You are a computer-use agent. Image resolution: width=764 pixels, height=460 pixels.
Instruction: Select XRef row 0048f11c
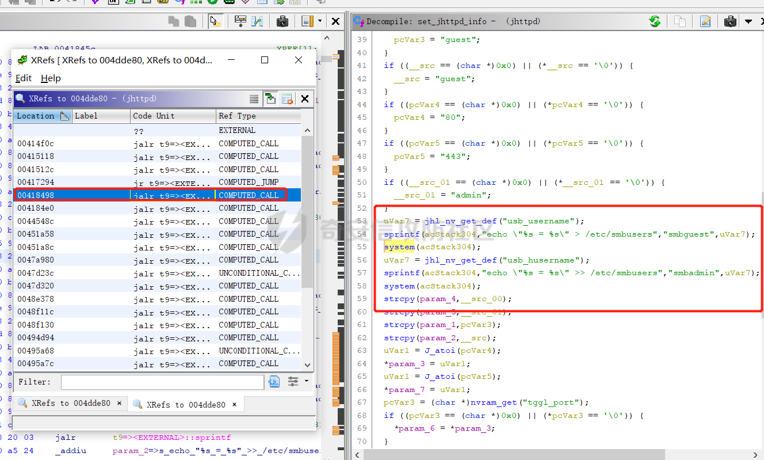(x=158, y=312)
